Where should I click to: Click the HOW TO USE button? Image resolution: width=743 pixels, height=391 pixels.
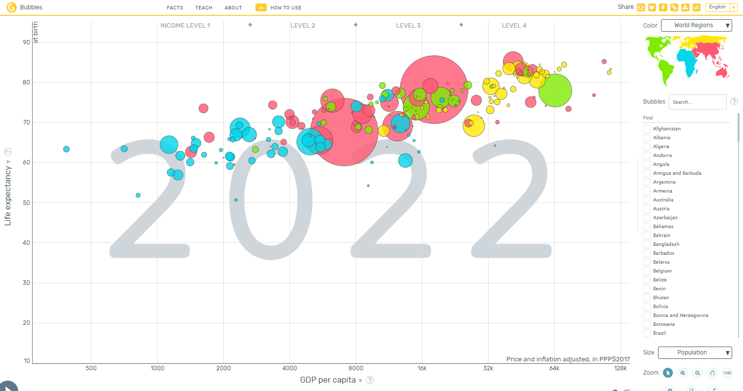click(279, 7)
